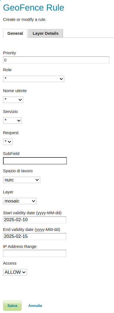
Task: Switch to the Layer Details tab
Action: tap(45, 33)
